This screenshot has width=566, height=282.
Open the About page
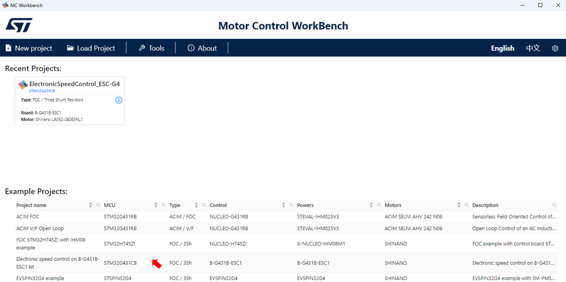[202, 48]
